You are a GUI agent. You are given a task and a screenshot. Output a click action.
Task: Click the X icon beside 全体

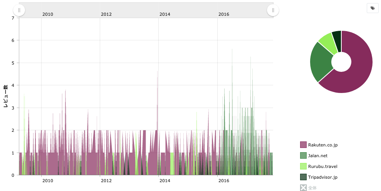(303, 188)
